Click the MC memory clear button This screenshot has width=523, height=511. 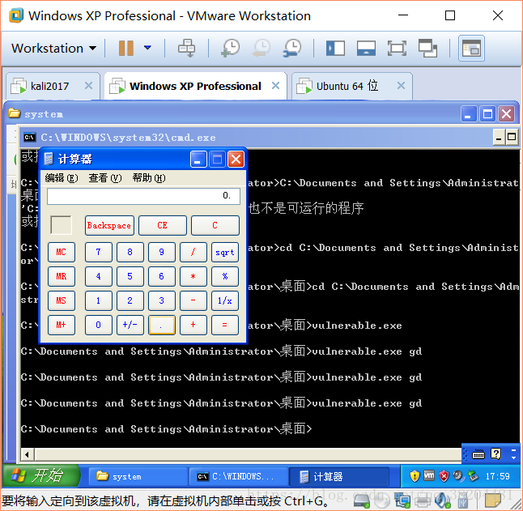coord(62,252)
